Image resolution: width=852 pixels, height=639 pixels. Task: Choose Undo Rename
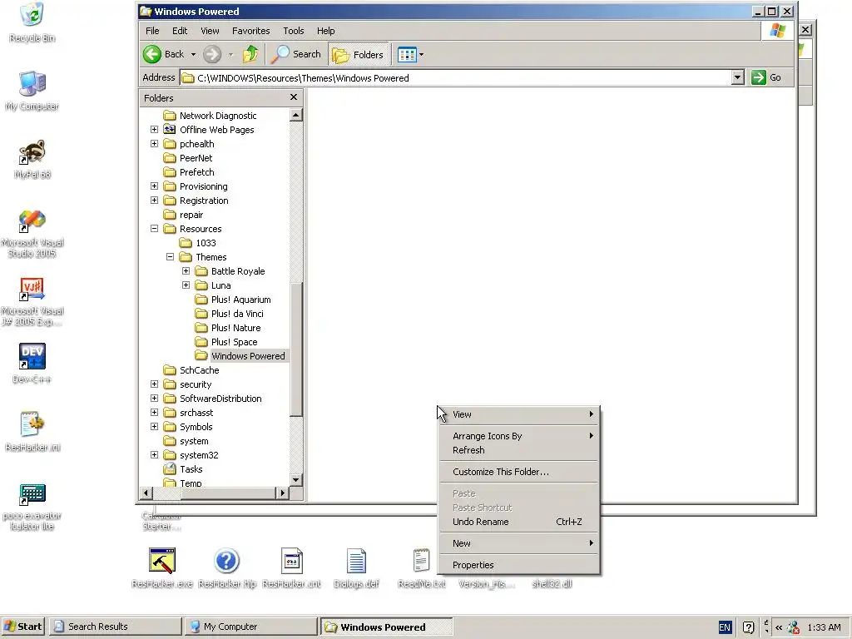[518, 522]
